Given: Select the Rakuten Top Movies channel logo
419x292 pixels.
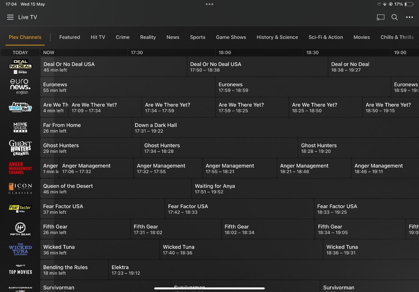Looking at the screenshot, I should click(20, 269).
